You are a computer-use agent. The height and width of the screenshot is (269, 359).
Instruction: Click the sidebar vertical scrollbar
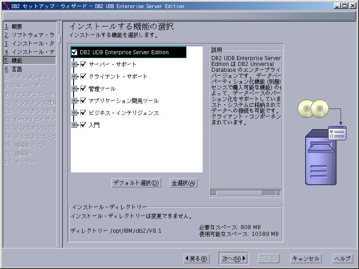click(x=60, y=134)
